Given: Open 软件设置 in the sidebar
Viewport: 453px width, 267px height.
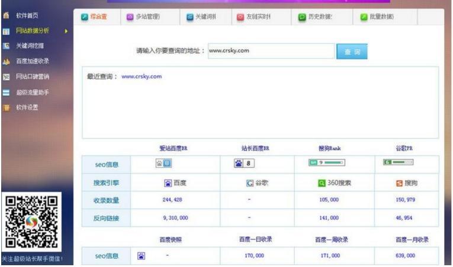Looking at the screenshot, I should 27,108.
